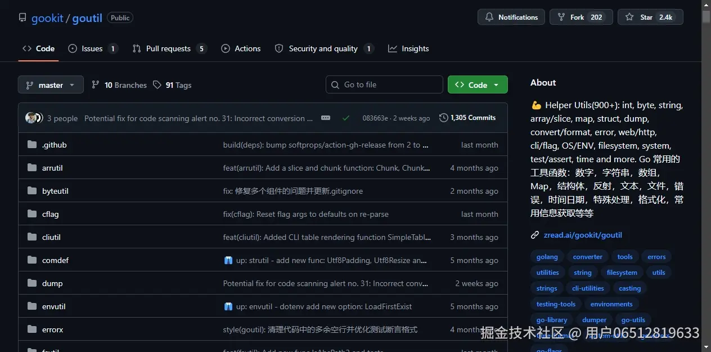The width and height of the screenshot is (711, 352).
Task: Click folder icon of the cliutil row
Action: pos(32,237)
